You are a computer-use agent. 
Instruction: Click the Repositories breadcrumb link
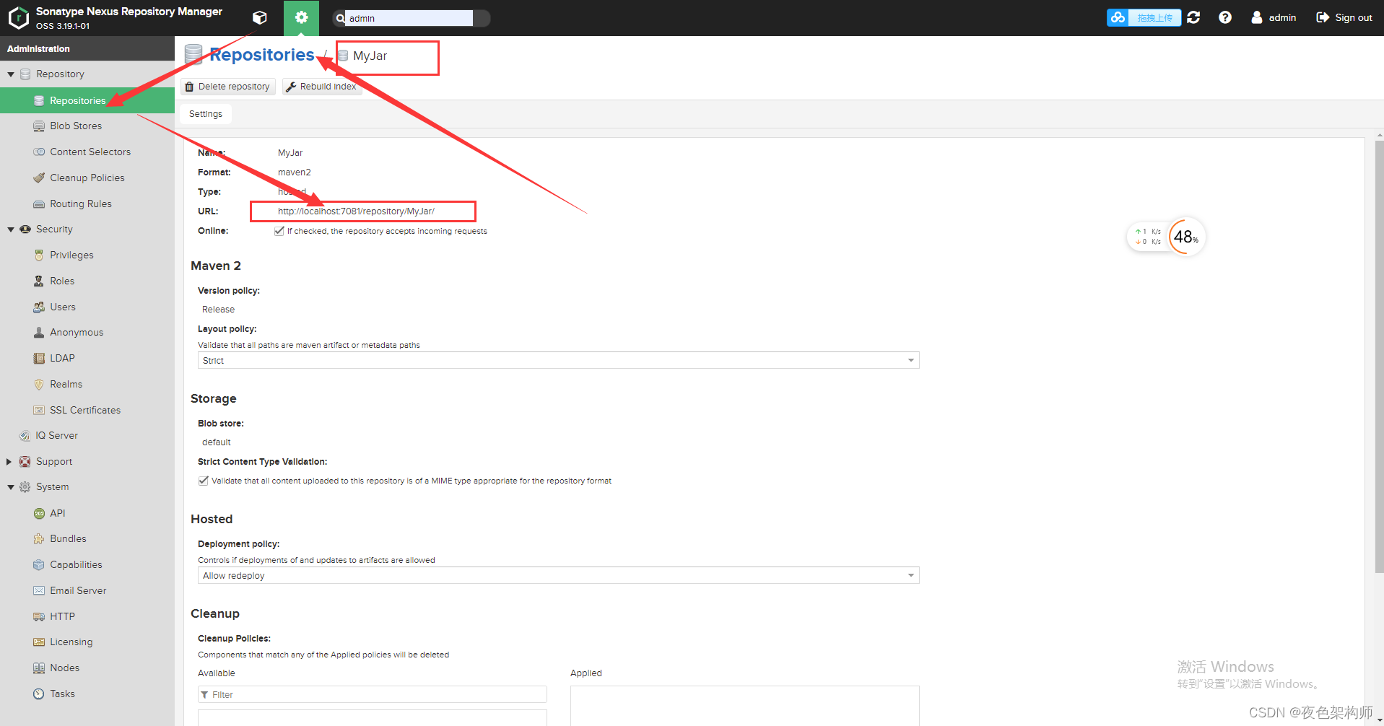[261, 55]
